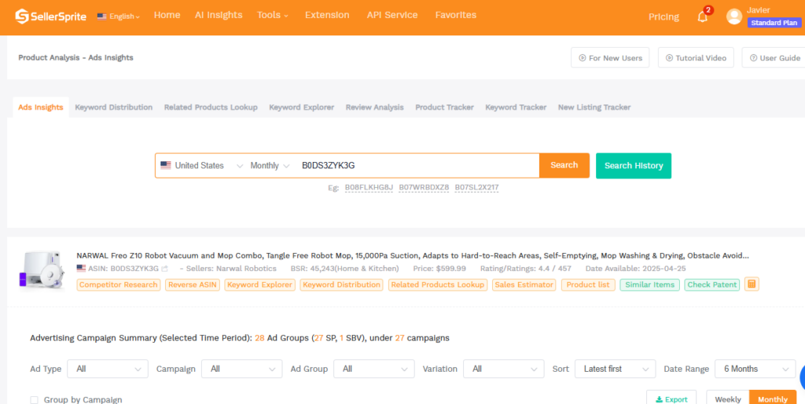Click the Price: $599.99 text
Image resolution: width=805 pixels, height=404 pixels.
pos(439,269)
